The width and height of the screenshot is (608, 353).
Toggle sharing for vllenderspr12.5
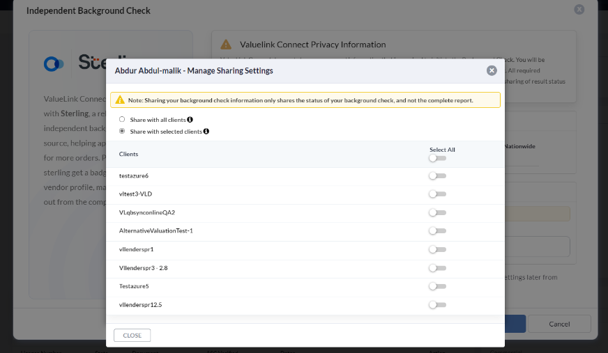point(437,305)
